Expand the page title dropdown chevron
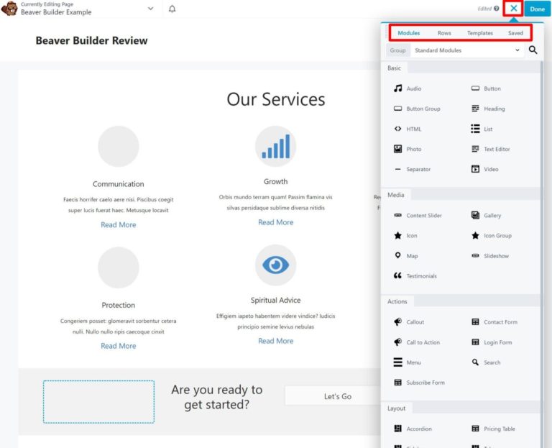 click(150, 9)
